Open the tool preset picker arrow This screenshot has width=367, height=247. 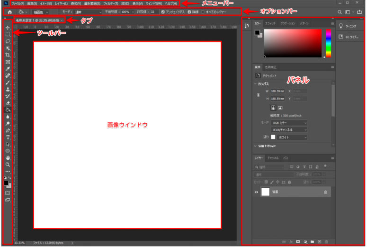click(x=26, y=12)
